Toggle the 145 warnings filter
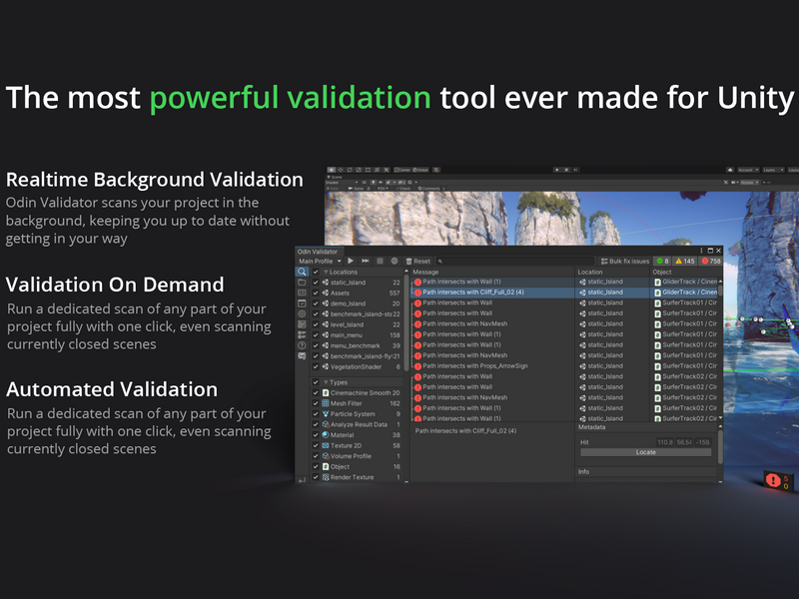799x599 pixels. click(x=685, y=261)
